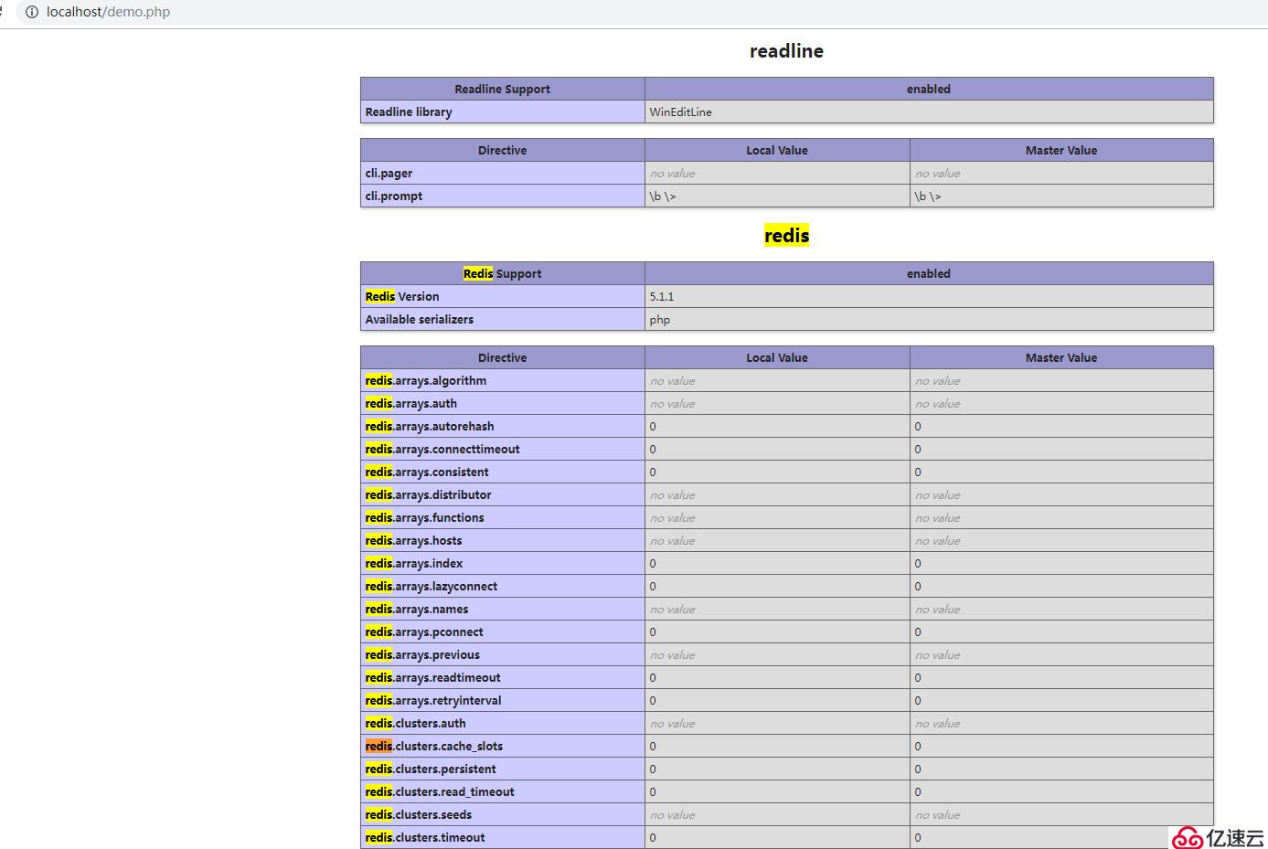Click Local Value header in readline directives table

[x=777, y=150]
